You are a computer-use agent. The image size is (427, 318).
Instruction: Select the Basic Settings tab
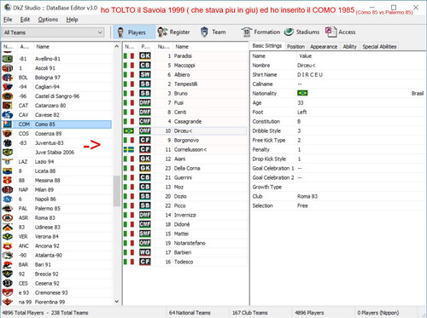267,46
